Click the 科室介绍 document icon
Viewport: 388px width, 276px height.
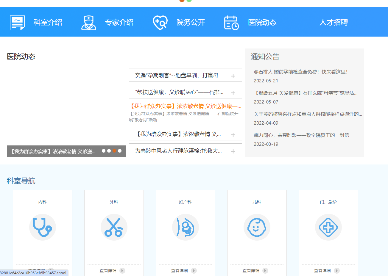point(17,23)
